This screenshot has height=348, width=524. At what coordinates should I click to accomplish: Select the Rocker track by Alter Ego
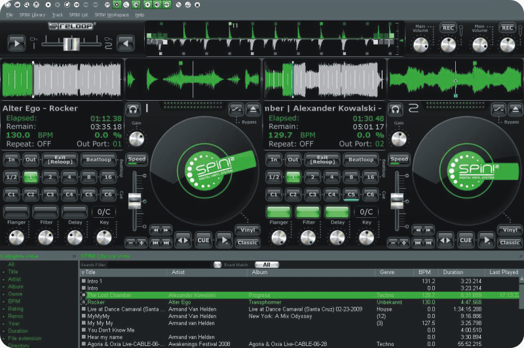(x=96, y=302)
